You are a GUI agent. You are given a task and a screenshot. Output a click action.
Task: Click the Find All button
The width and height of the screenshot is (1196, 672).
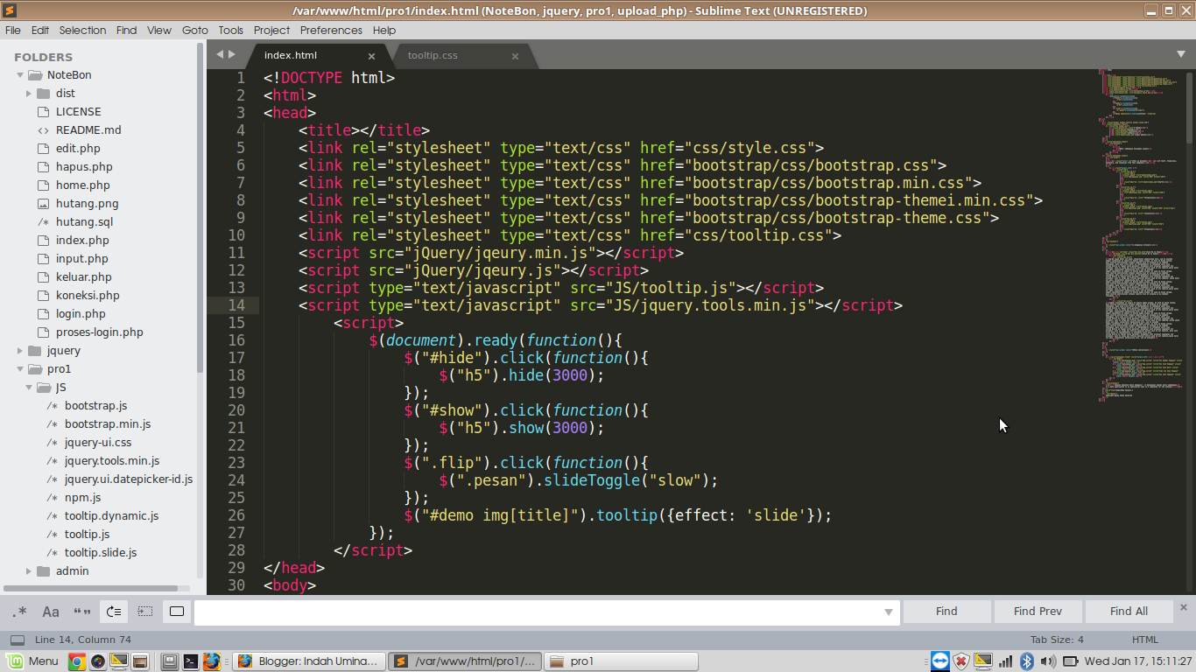pyautogui.click(x=1129, y=612)
